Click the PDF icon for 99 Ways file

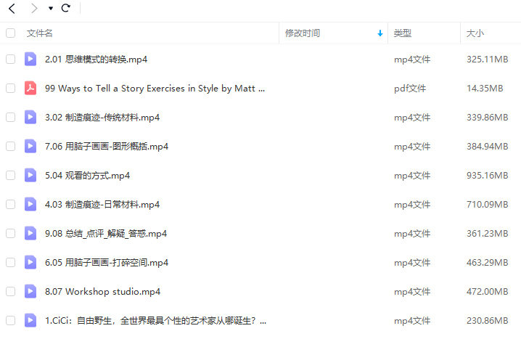pos(30,89)
